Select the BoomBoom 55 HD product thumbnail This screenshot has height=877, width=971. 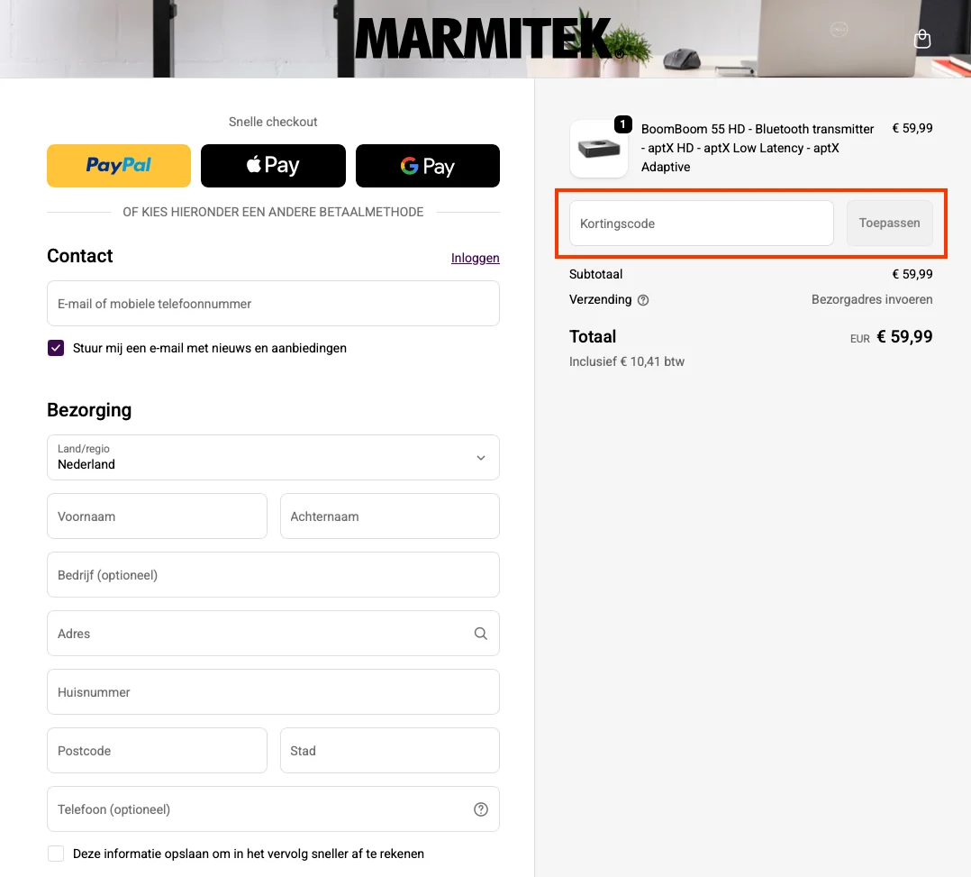tap(599, 149)
